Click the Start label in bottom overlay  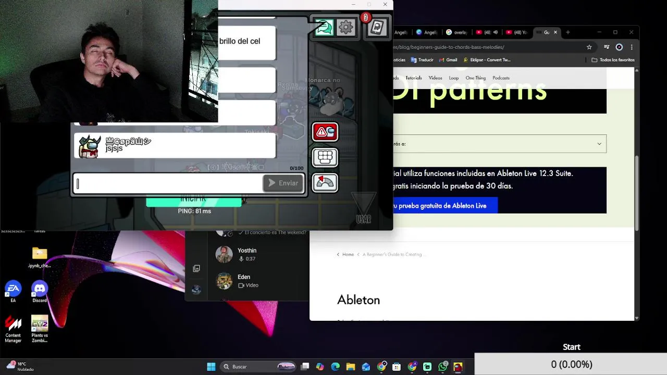[572, 347]
